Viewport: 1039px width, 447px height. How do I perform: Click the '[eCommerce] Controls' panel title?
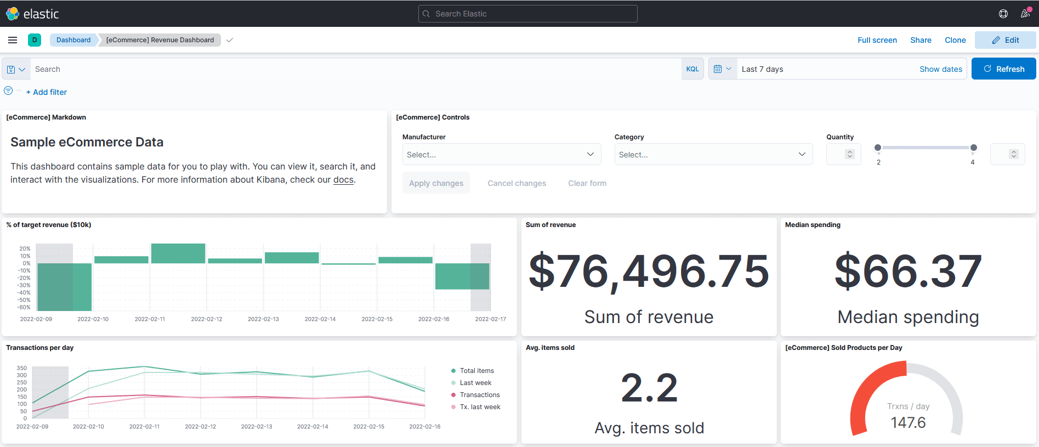coord(433,117)
